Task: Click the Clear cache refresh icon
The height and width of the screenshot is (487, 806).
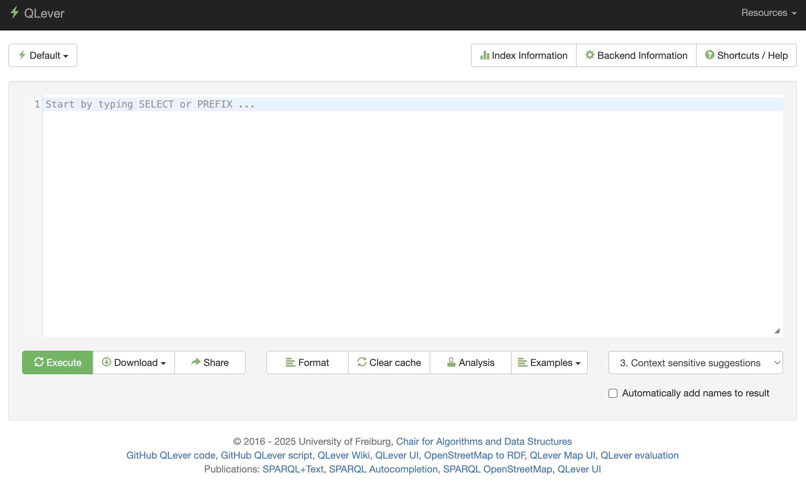Action: [362, 362]
